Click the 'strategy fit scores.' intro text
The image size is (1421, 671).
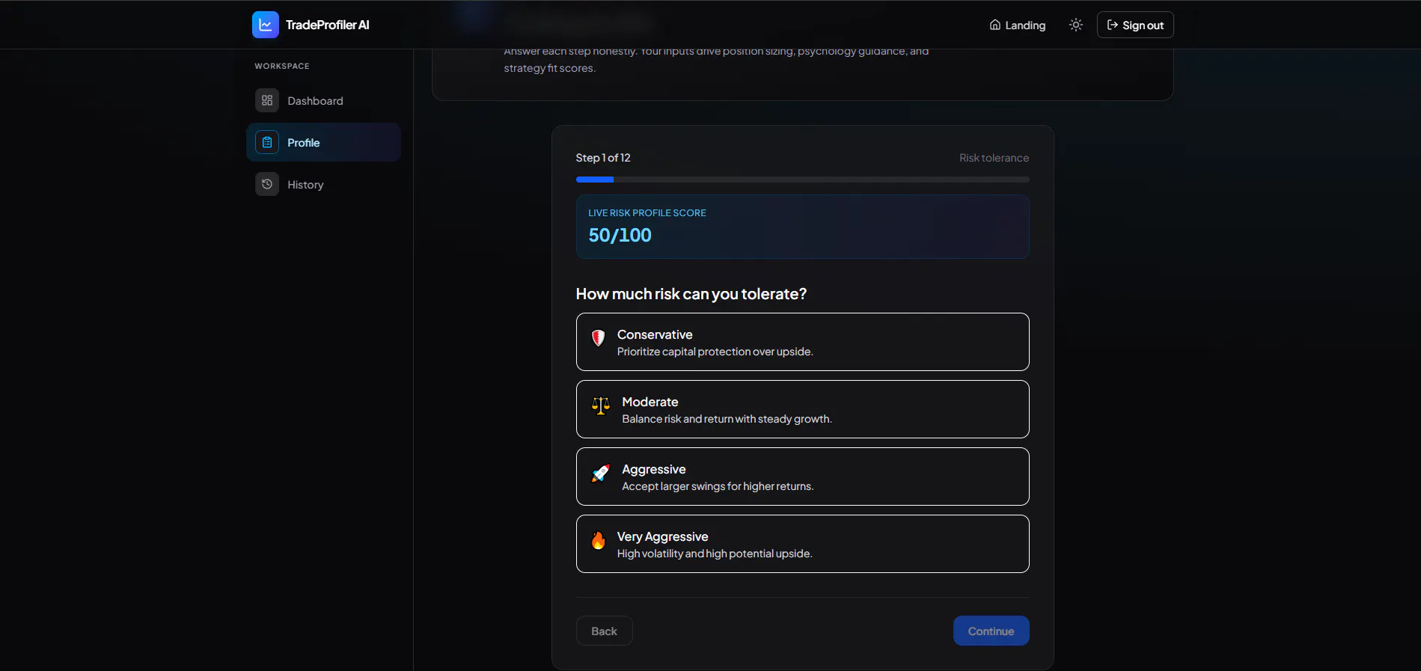tap(550, 68)
